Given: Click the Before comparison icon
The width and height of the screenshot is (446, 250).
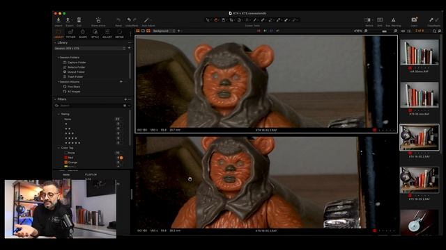Looking at the screenshot, I should [x=368, y=20].
